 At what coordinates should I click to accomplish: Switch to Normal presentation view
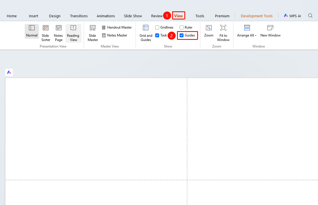32,31
